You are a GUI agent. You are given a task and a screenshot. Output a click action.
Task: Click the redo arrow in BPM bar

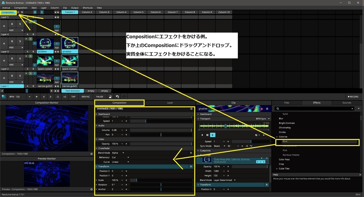pyautogui.click(x=124, y=97)
